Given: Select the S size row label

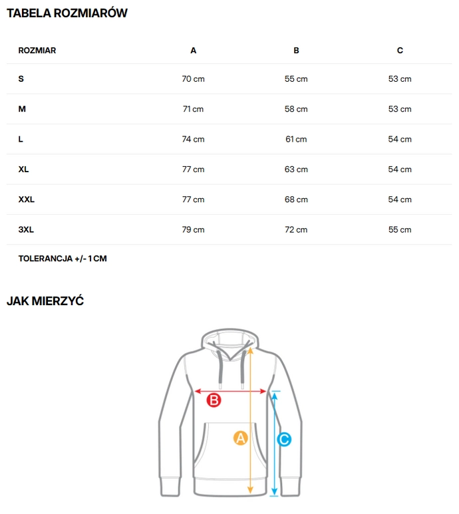Looking at the screenshot, I should [21, 79].
